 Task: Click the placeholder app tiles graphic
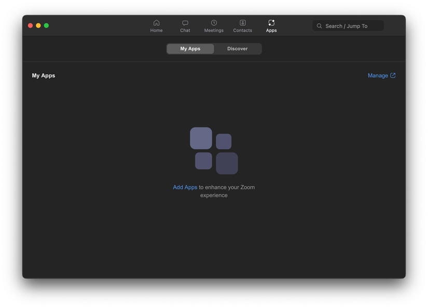point(213,150)
